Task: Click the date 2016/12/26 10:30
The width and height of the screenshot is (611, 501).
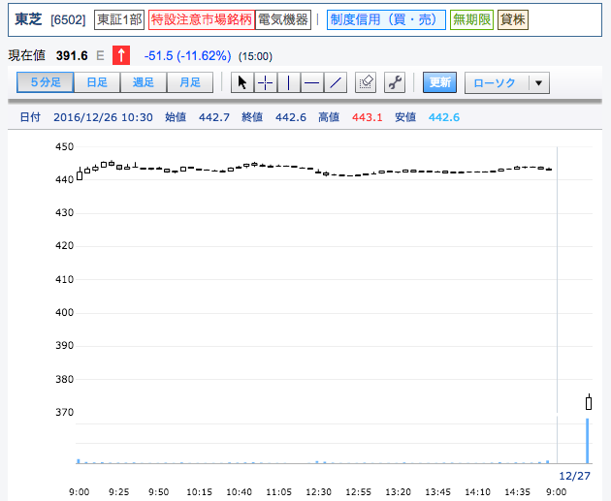Action: pyautogui.click(x=103, y=117)
